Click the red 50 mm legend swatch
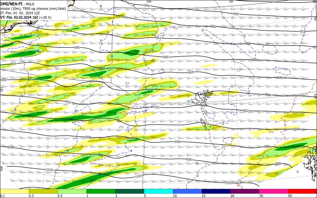Image resolution: width=317 pixels, height=198 pixels. [302, 191]
